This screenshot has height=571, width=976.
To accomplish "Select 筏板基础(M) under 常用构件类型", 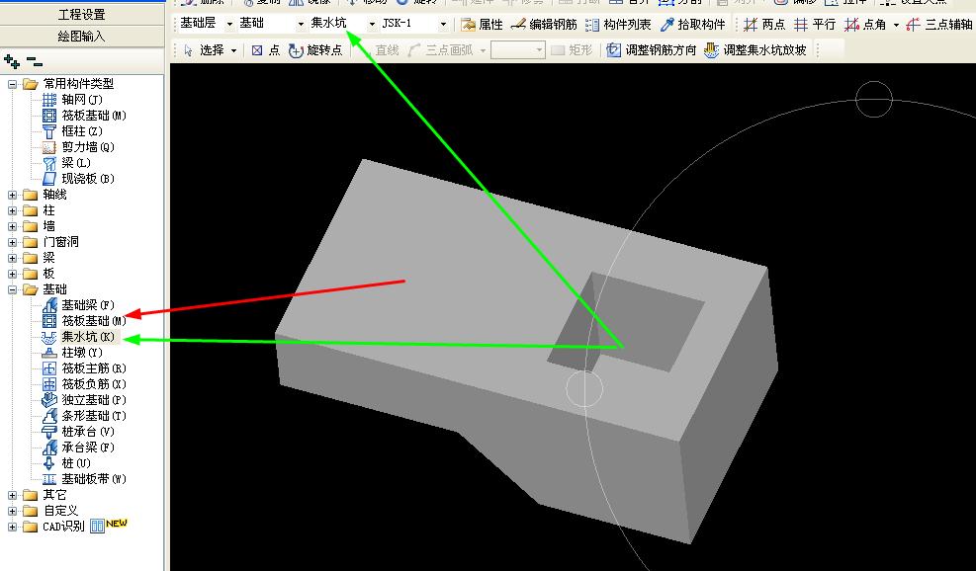I will pyautogui.click(x=85, y=115).
